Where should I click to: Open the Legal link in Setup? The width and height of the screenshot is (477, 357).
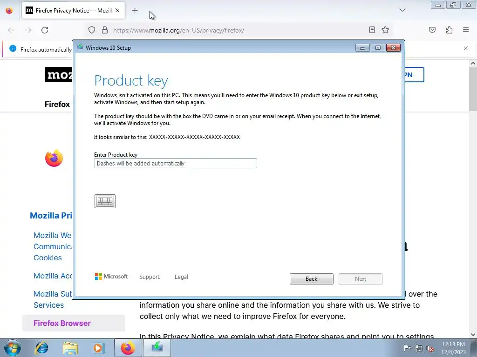click(x=181, y=277)
